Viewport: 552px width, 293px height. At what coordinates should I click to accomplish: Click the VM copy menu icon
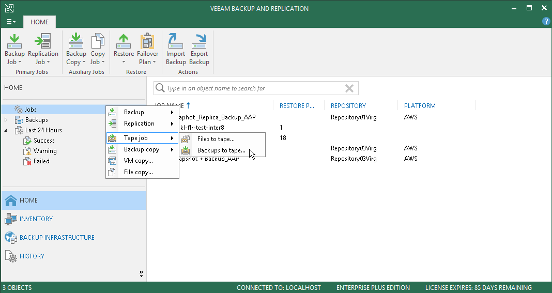click(x=112, y=161)
